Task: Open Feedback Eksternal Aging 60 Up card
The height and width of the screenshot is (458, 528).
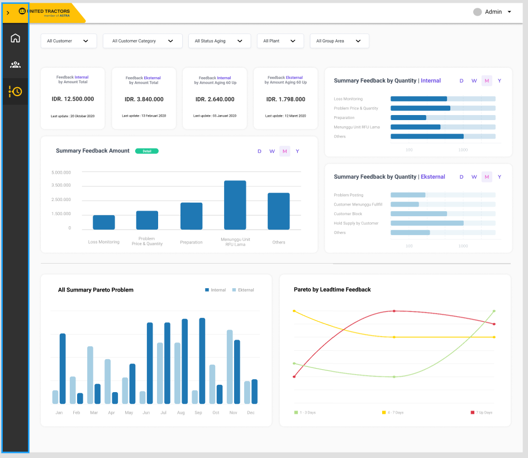Action: tap(286, 98)
